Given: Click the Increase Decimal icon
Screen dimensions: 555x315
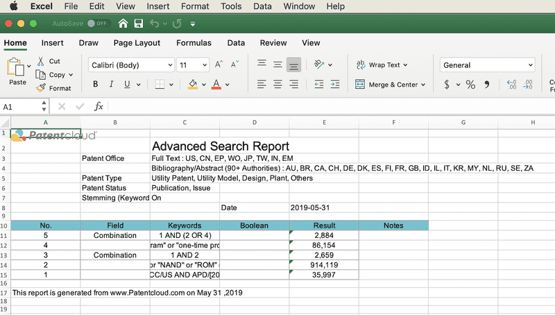Looking at the screenshot, I should 511,85.
